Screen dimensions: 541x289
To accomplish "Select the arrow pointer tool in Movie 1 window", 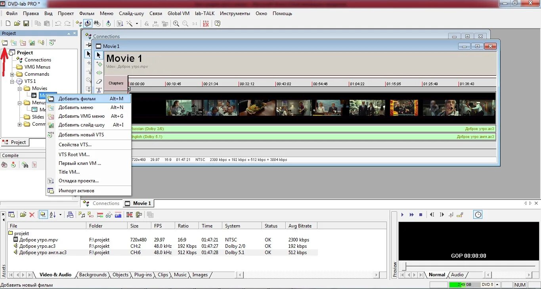I will click(x=99, y=55).
